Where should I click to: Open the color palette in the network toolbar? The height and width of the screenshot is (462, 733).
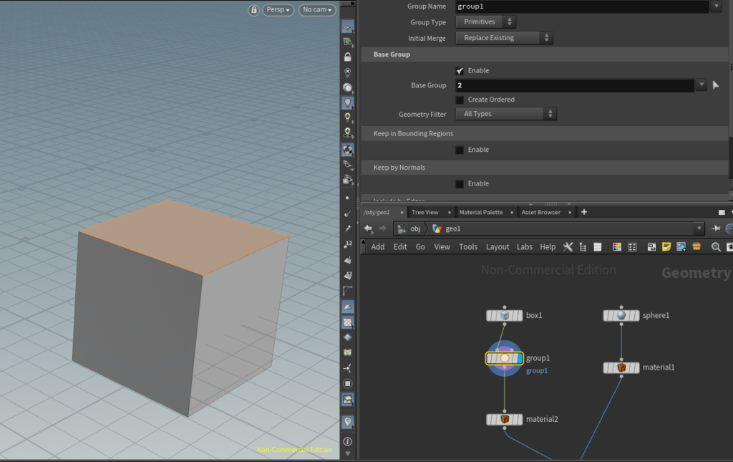click(617, 246)
